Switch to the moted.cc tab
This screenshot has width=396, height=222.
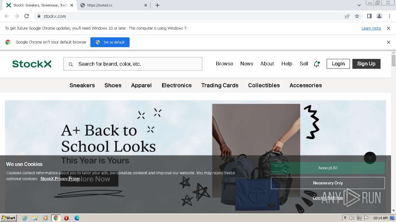114,5
